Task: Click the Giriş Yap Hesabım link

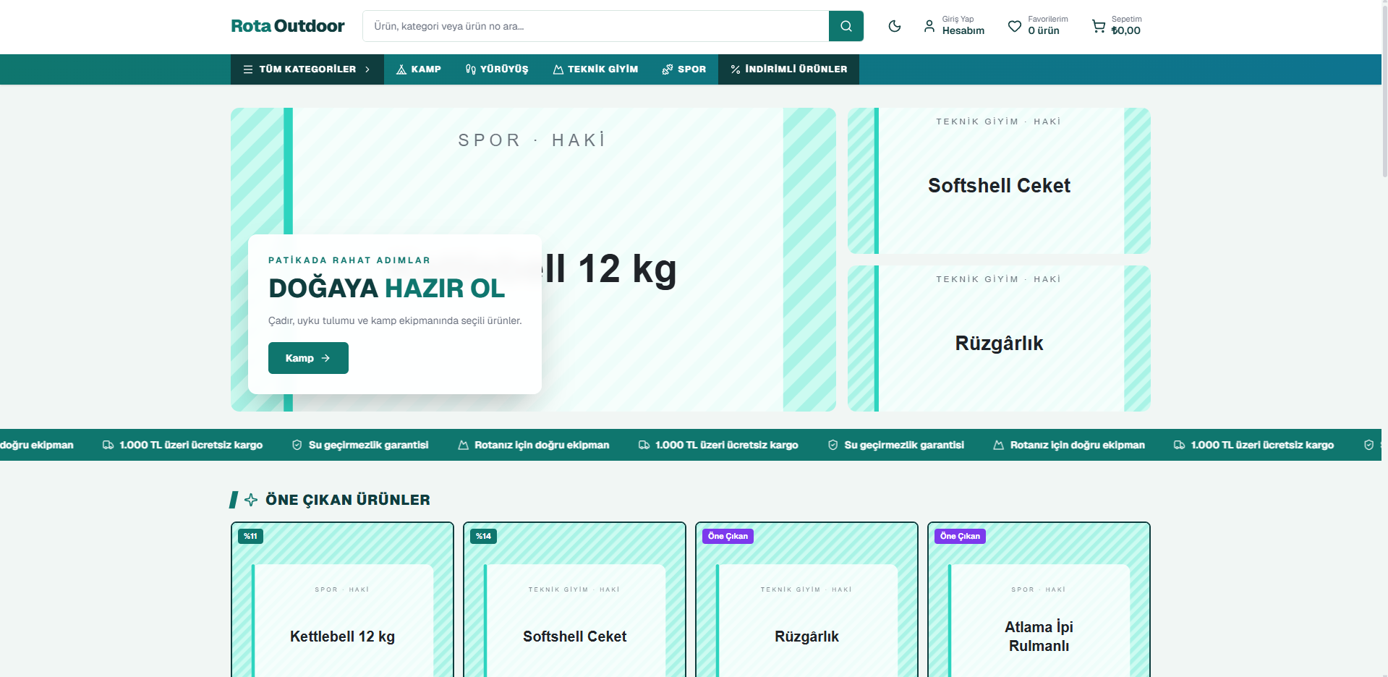Action: [954, 26]
